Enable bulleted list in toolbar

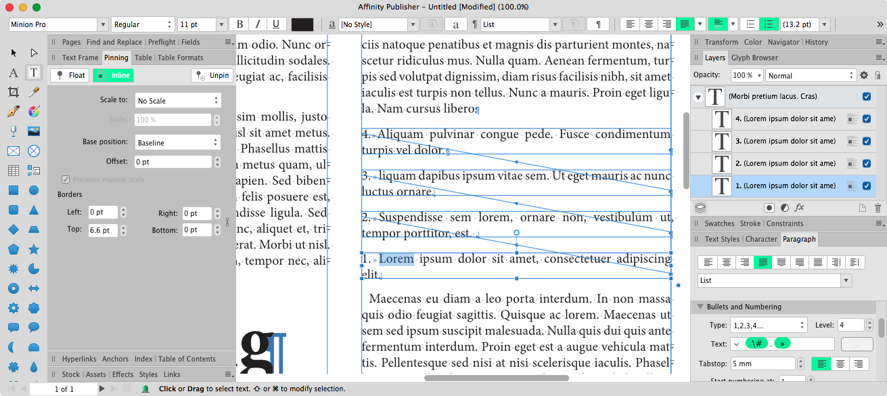[x=750, y=24]
